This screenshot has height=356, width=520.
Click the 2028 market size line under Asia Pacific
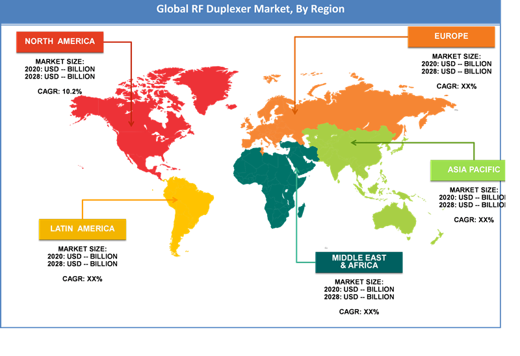(472, 205)
